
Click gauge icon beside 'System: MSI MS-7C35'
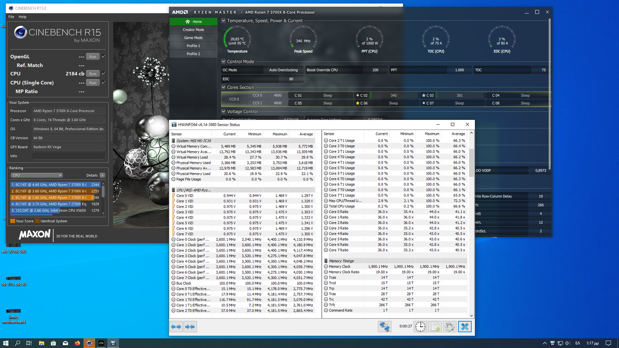click(x=174, y=141)
